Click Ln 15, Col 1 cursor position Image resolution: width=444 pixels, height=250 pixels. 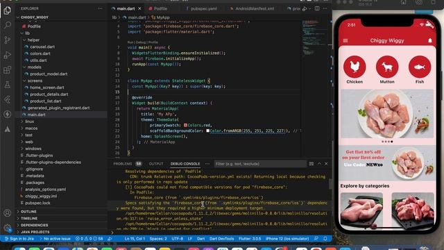[135, 239]
